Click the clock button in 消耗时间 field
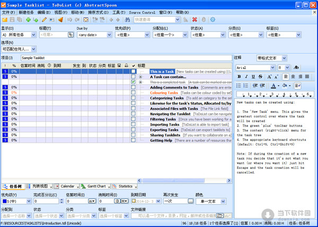Viewport: 318px width, 227px height. 117,201
